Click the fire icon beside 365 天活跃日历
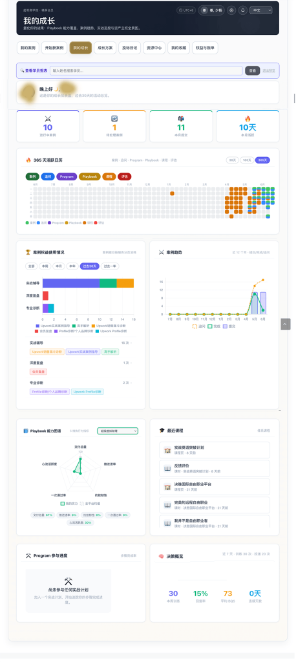Viewport: 296px width, 662px height. coord(28,160)
